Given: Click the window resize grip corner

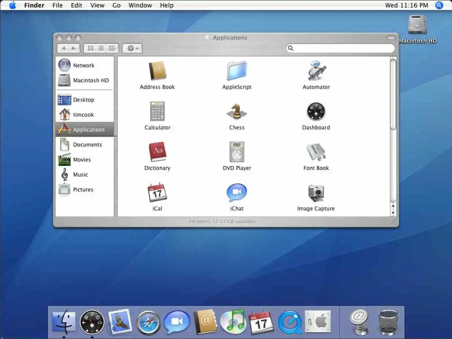Looking at the screenshot, I should tap(394, 222).
